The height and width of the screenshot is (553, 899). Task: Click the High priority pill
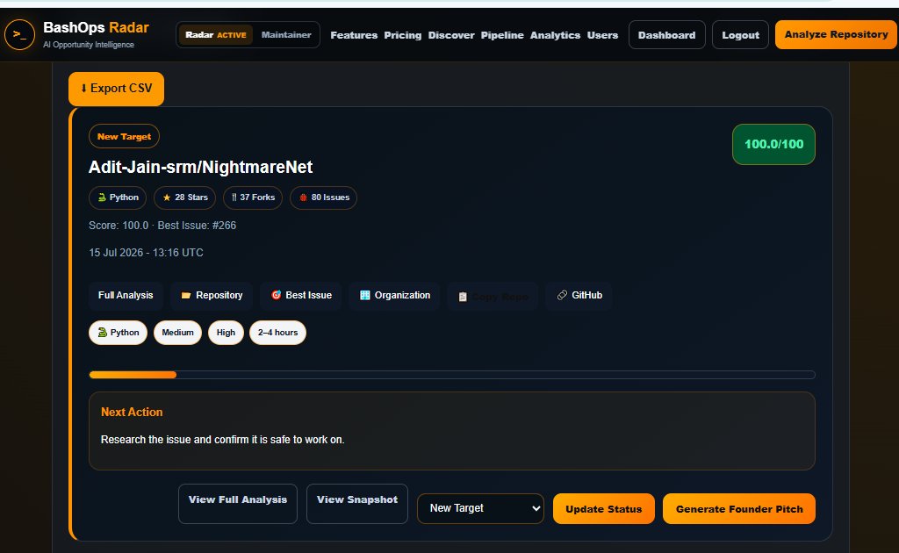[x=226, y=333]
